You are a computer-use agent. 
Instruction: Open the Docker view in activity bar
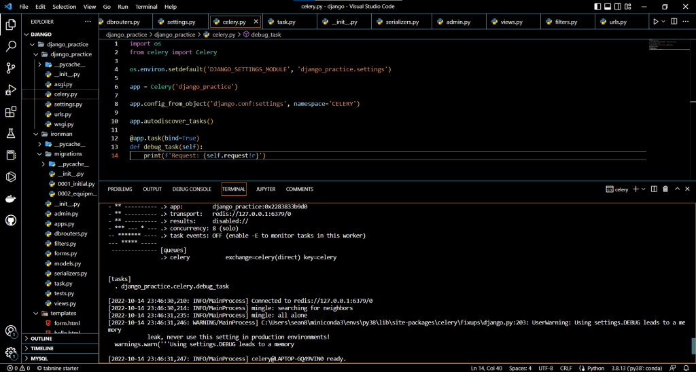point(11,199)
